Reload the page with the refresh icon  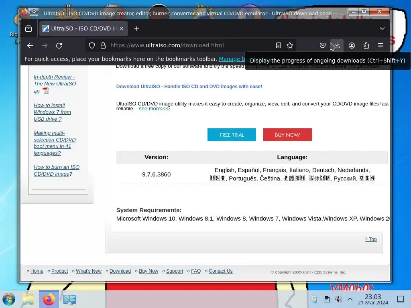59,46
